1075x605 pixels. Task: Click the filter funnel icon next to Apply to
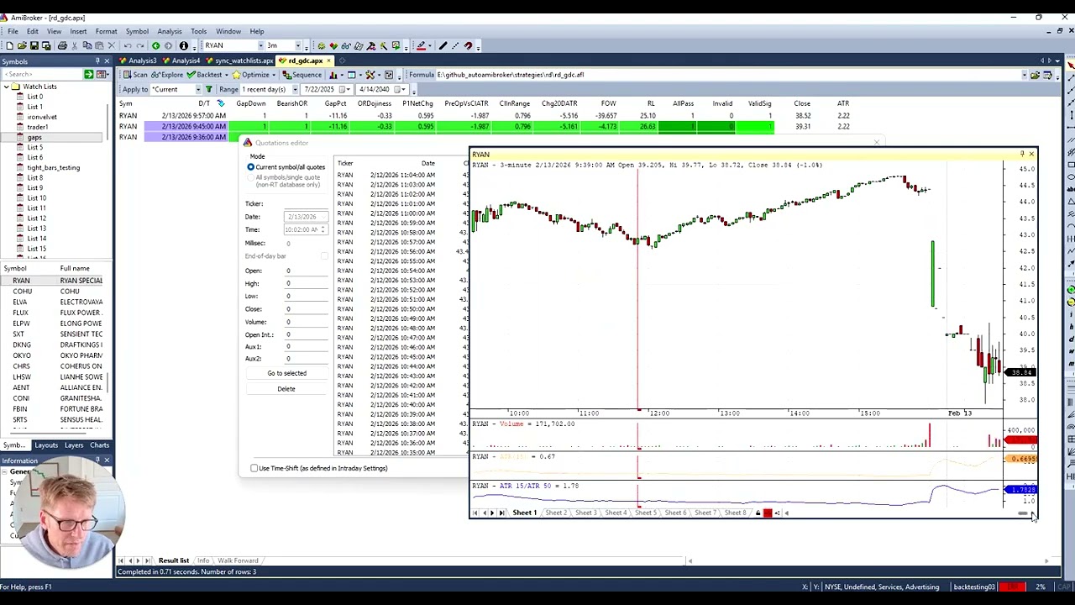point(210,89)
